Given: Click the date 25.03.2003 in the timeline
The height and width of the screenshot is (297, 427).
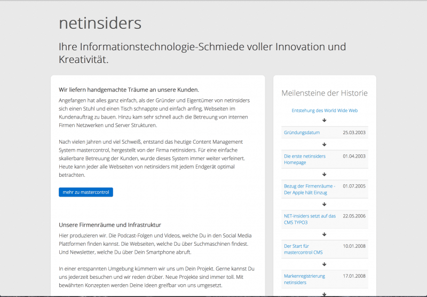Looking at the screenshot, I should click(354, 132).
